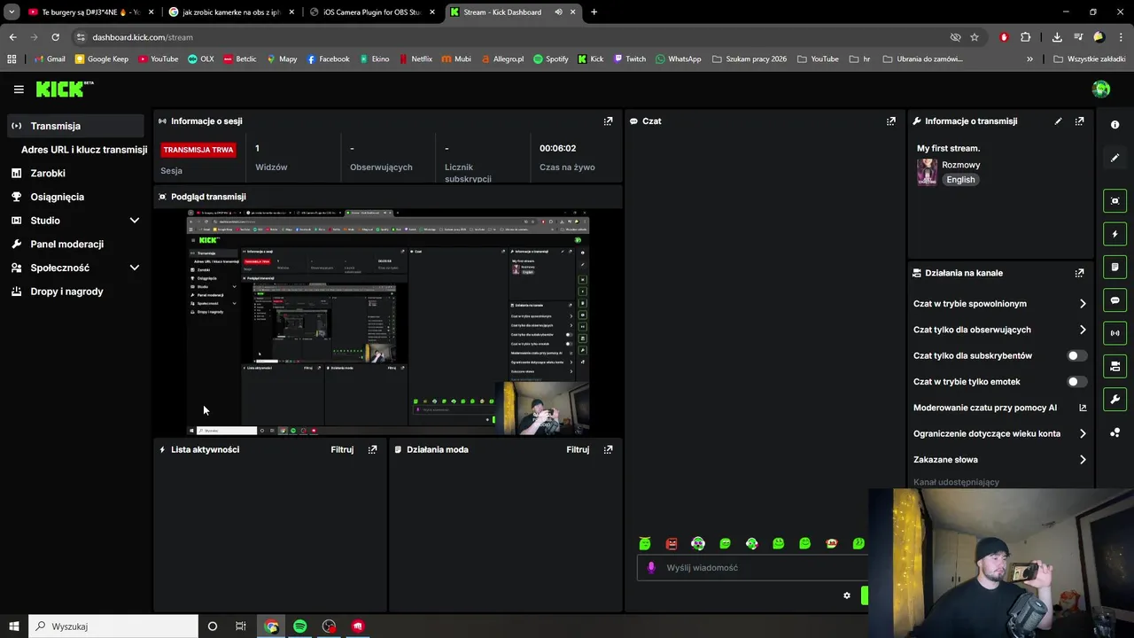Toggle Czat tylko dla subskrybentów

pyautogui.click(x=1076, y=355)
